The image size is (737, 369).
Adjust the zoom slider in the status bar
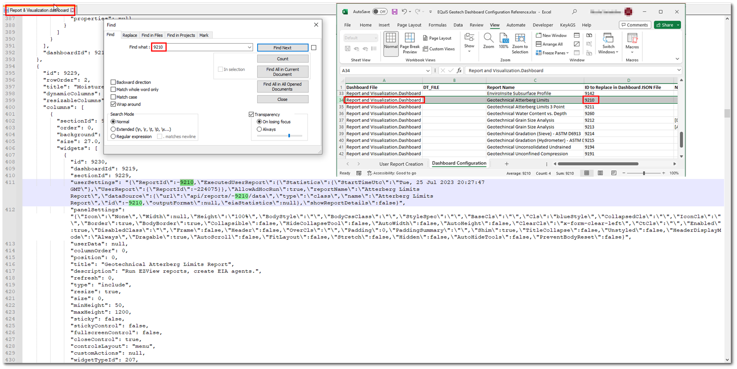click(645, 173)
